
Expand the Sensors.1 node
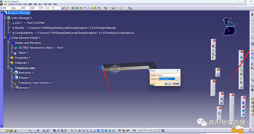point(12,88)
